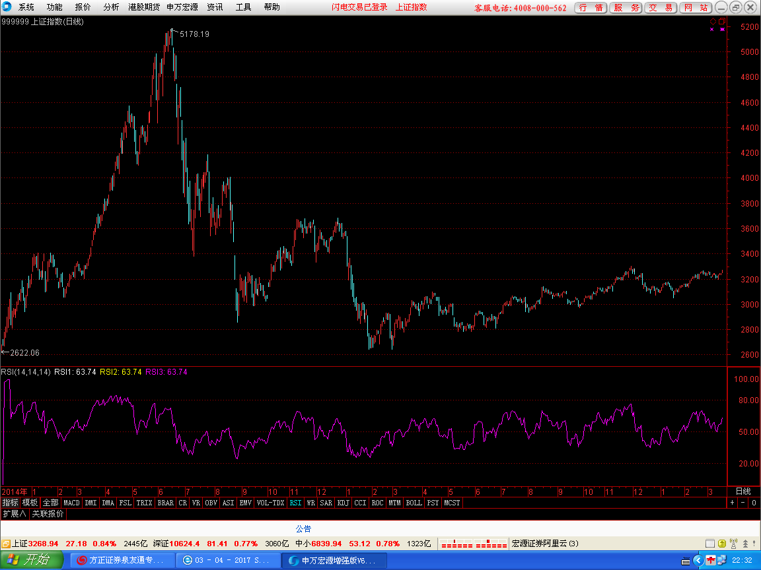Click the red market breadth bars in the status bar

coord(474,544)
